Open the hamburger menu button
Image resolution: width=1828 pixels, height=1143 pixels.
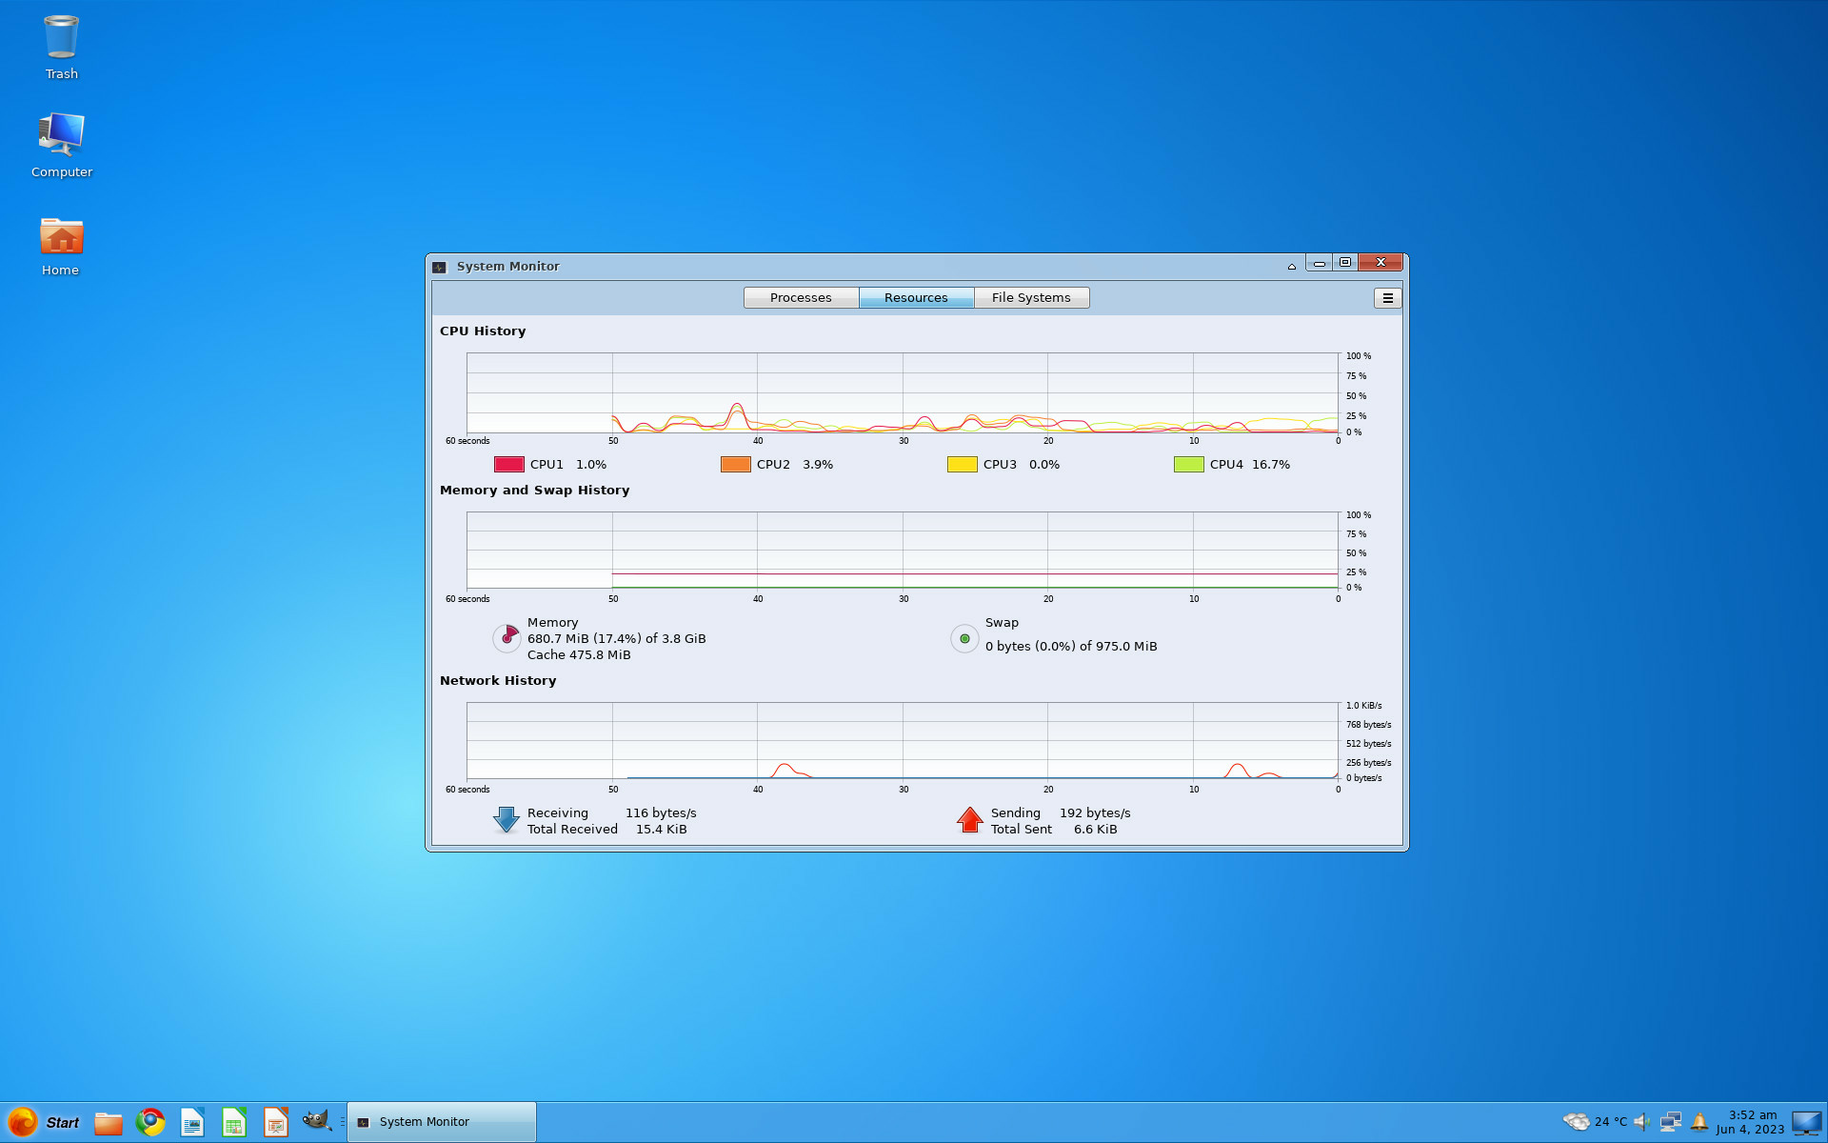click(1387, 298)
